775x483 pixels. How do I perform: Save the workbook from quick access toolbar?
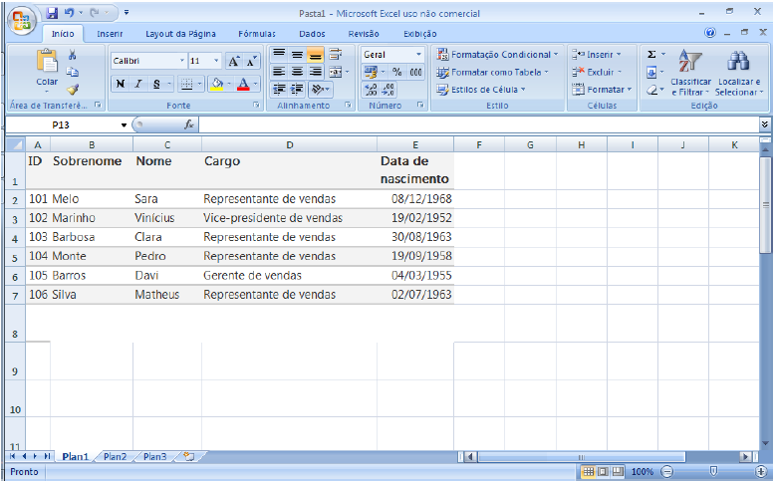tap(52, 14)
